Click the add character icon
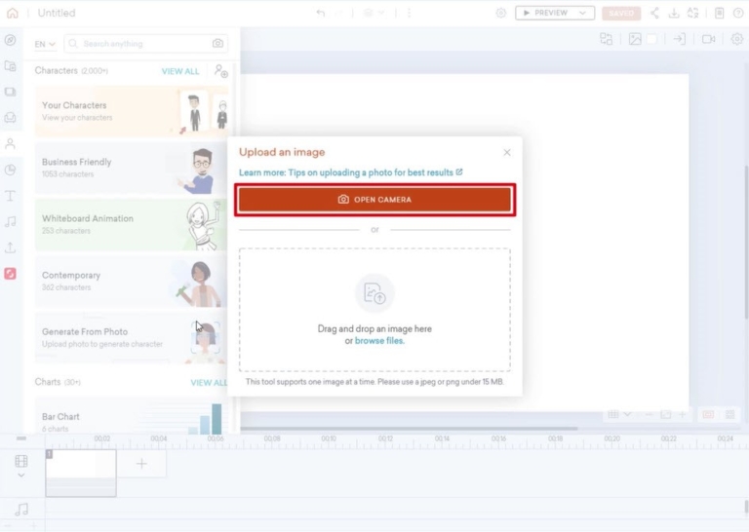 (x=221, y=71)
